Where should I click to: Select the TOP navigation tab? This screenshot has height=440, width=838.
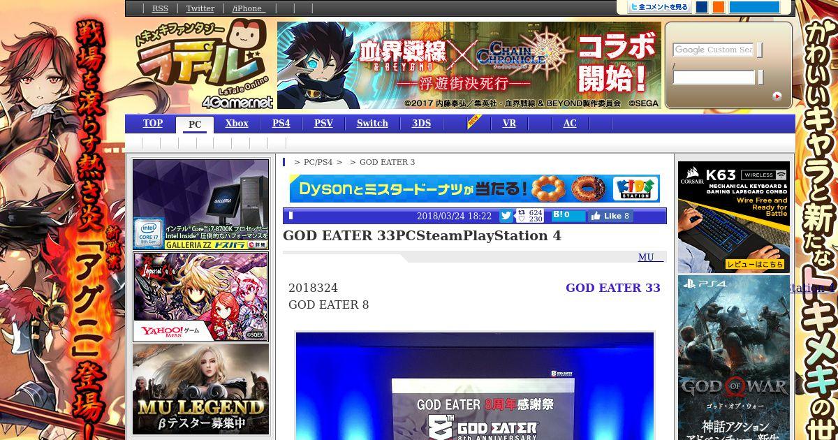[x=153, y=124]
